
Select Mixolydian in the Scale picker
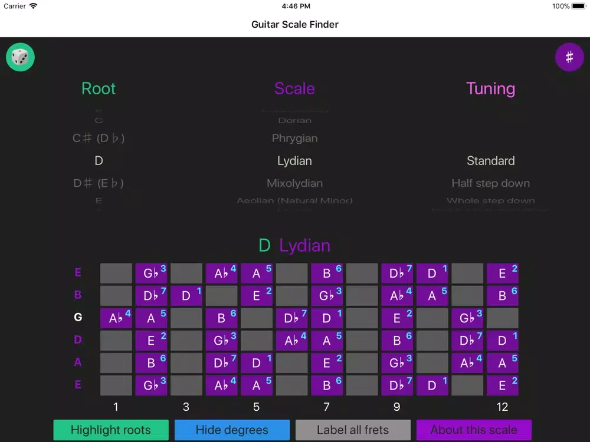[294, 183]
